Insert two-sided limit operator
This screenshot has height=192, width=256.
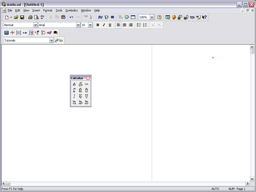click(x=74, y=102)
